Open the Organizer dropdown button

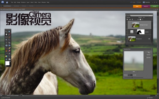[x=146, y=2]
